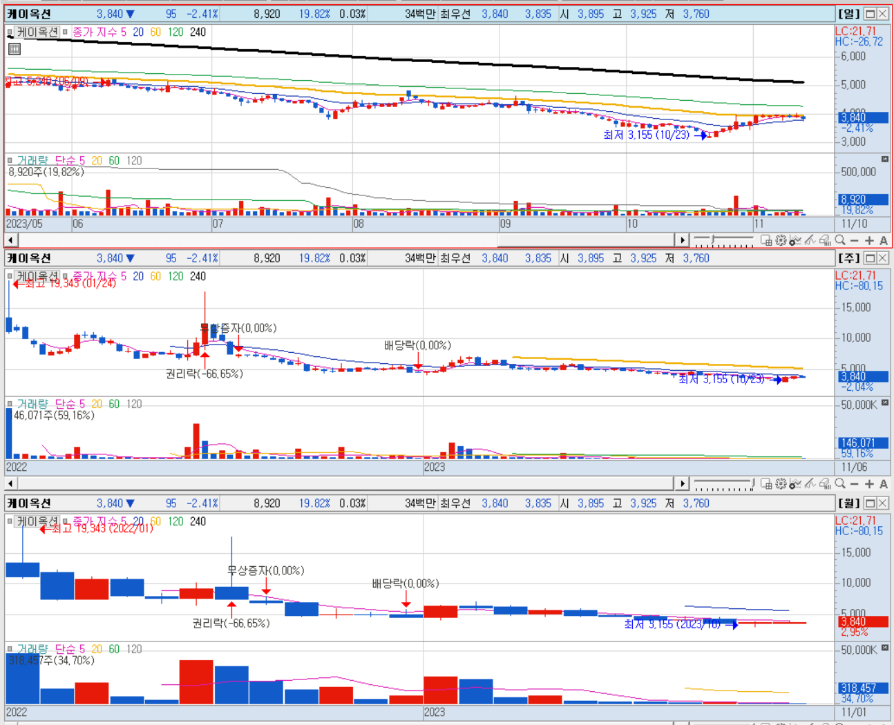Viewport: 894px width, 725px height.
Task: Click the 배당락(0.00%) marker in monthly chart
Action: [x=405, y=583]
